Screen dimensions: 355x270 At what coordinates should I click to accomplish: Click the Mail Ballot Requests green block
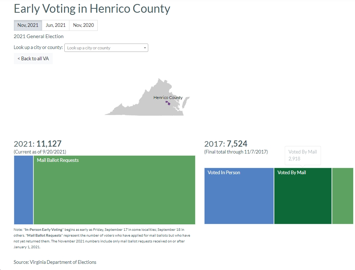click(x=114, y=190)
